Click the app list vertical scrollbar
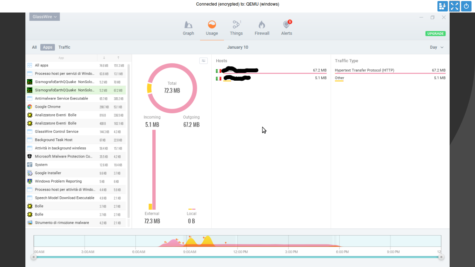Viewport: 475px width, 267px height. [x=129, y=141]
